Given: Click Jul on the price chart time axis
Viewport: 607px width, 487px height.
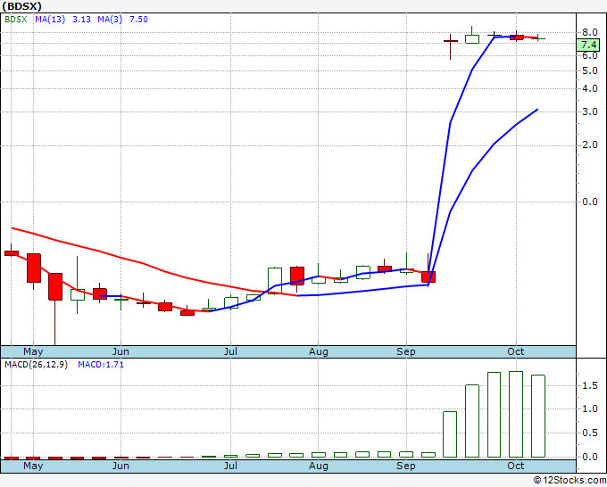Looking at the screenshot, I should click(x=230, y=351).
